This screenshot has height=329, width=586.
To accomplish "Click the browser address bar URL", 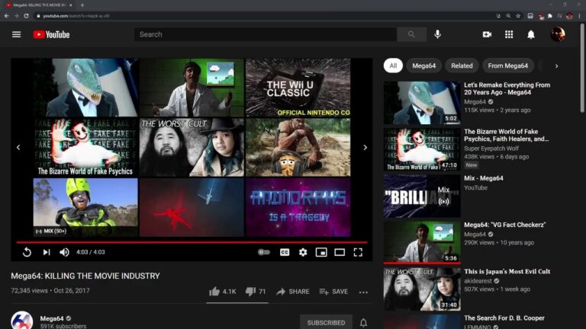I will click(76, 16).
